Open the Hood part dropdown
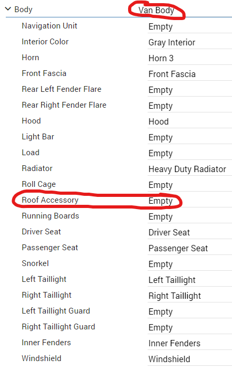The height and width of the screenshot is (369, 232). point(190,121)
